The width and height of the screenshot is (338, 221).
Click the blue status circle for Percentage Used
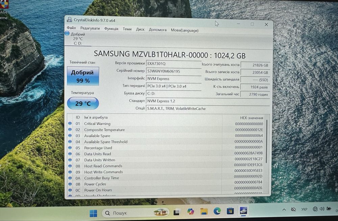[70, 148]
